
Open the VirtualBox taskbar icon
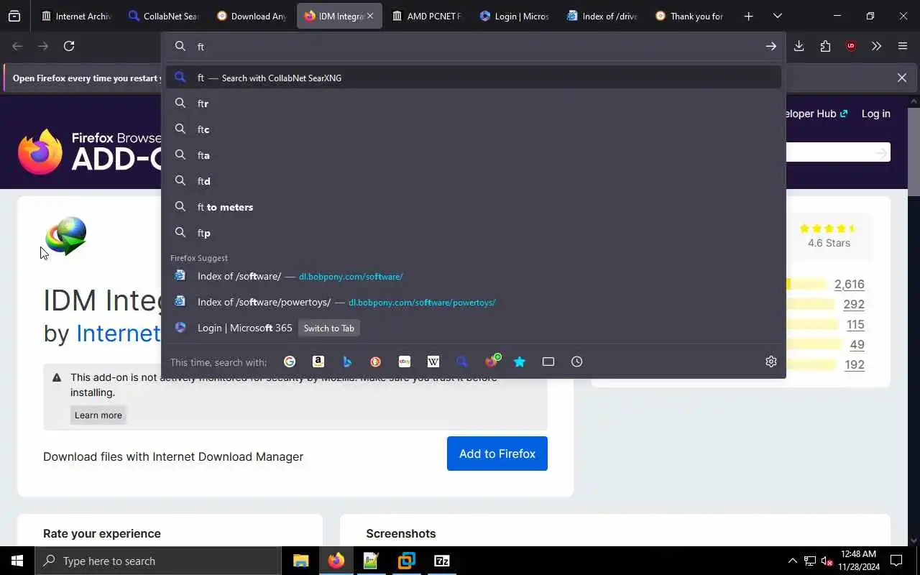pos(407,561)
